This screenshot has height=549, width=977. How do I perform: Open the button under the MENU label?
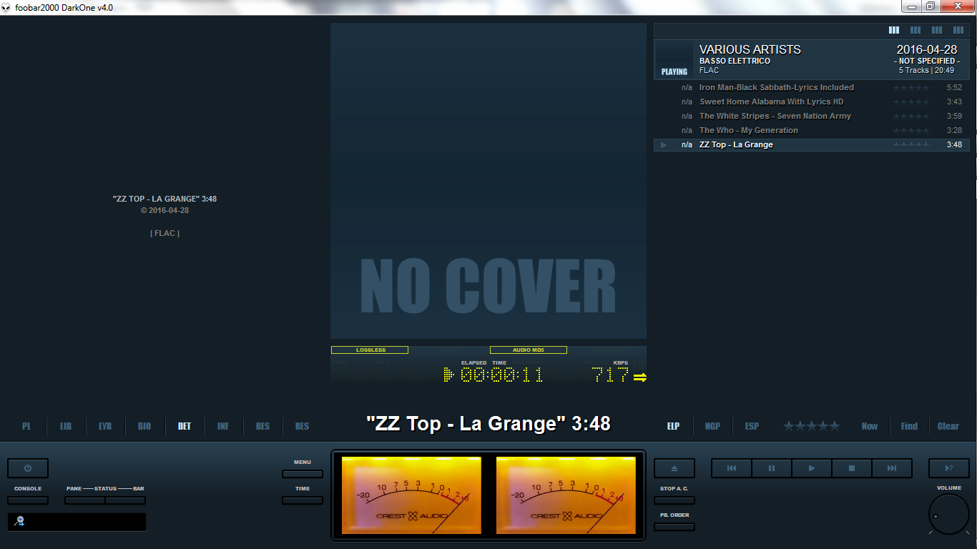(x=303, y=473)
